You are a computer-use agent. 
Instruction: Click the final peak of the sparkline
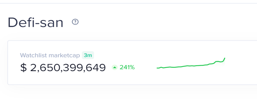click(x=225, y=58)
